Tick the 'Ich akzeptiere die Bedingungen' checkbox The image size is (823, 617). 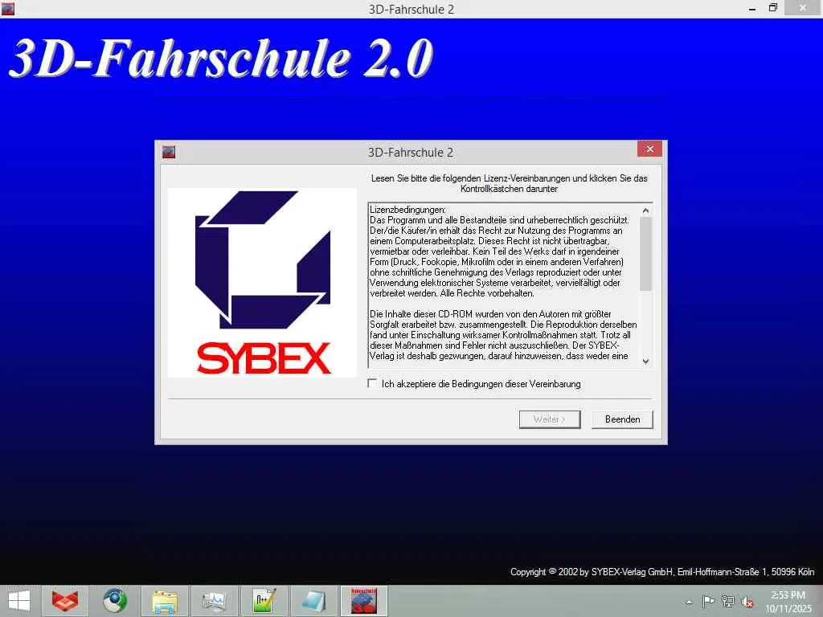[372, 383]
